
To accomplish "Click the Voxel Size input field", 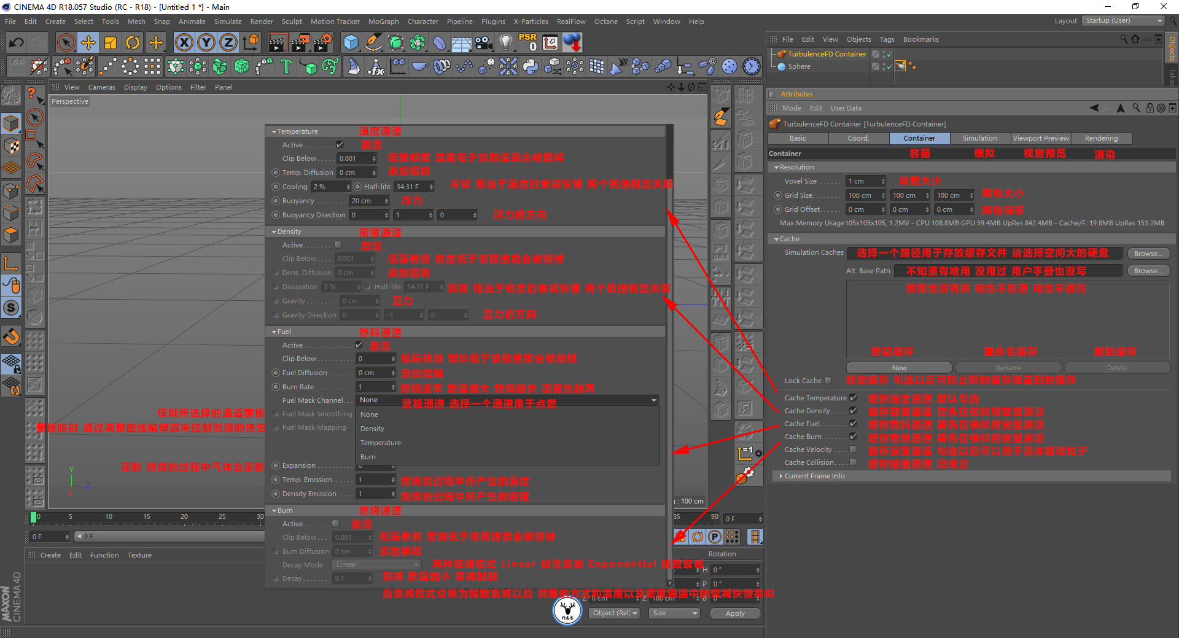I will point(866,181).
